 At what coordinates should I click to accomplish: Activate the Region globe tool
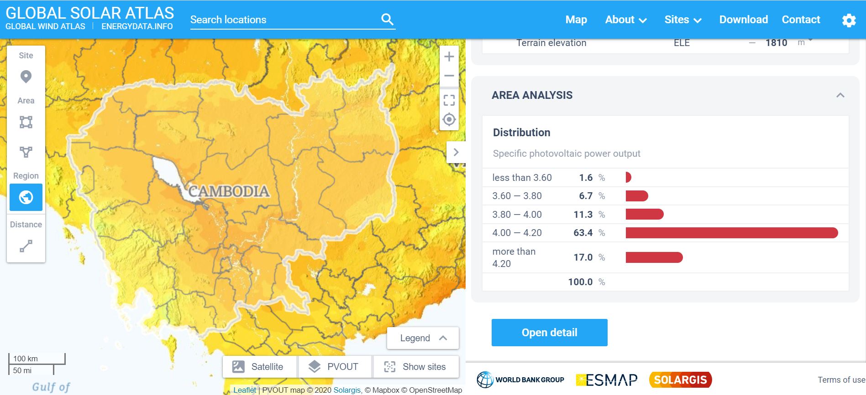coord(26,197)
